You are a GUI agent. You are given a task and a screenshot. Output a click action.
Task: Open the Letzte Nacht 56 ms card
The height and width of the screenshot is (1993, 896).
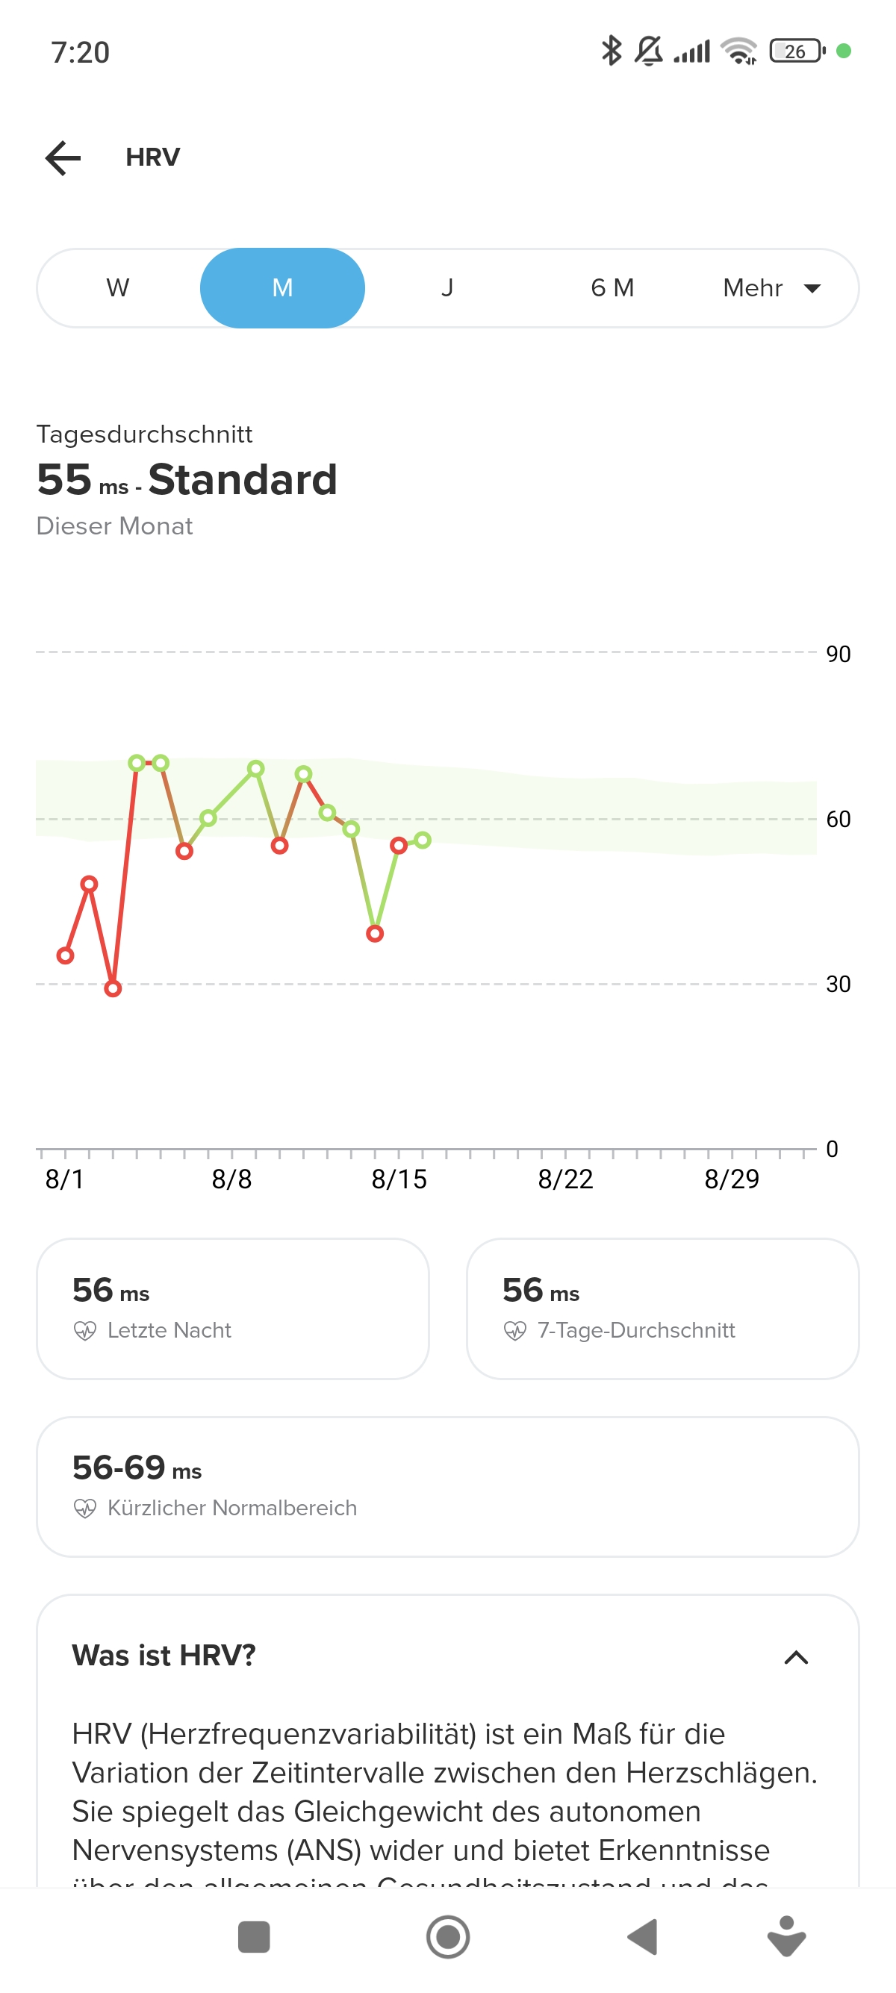point(233,1309)
